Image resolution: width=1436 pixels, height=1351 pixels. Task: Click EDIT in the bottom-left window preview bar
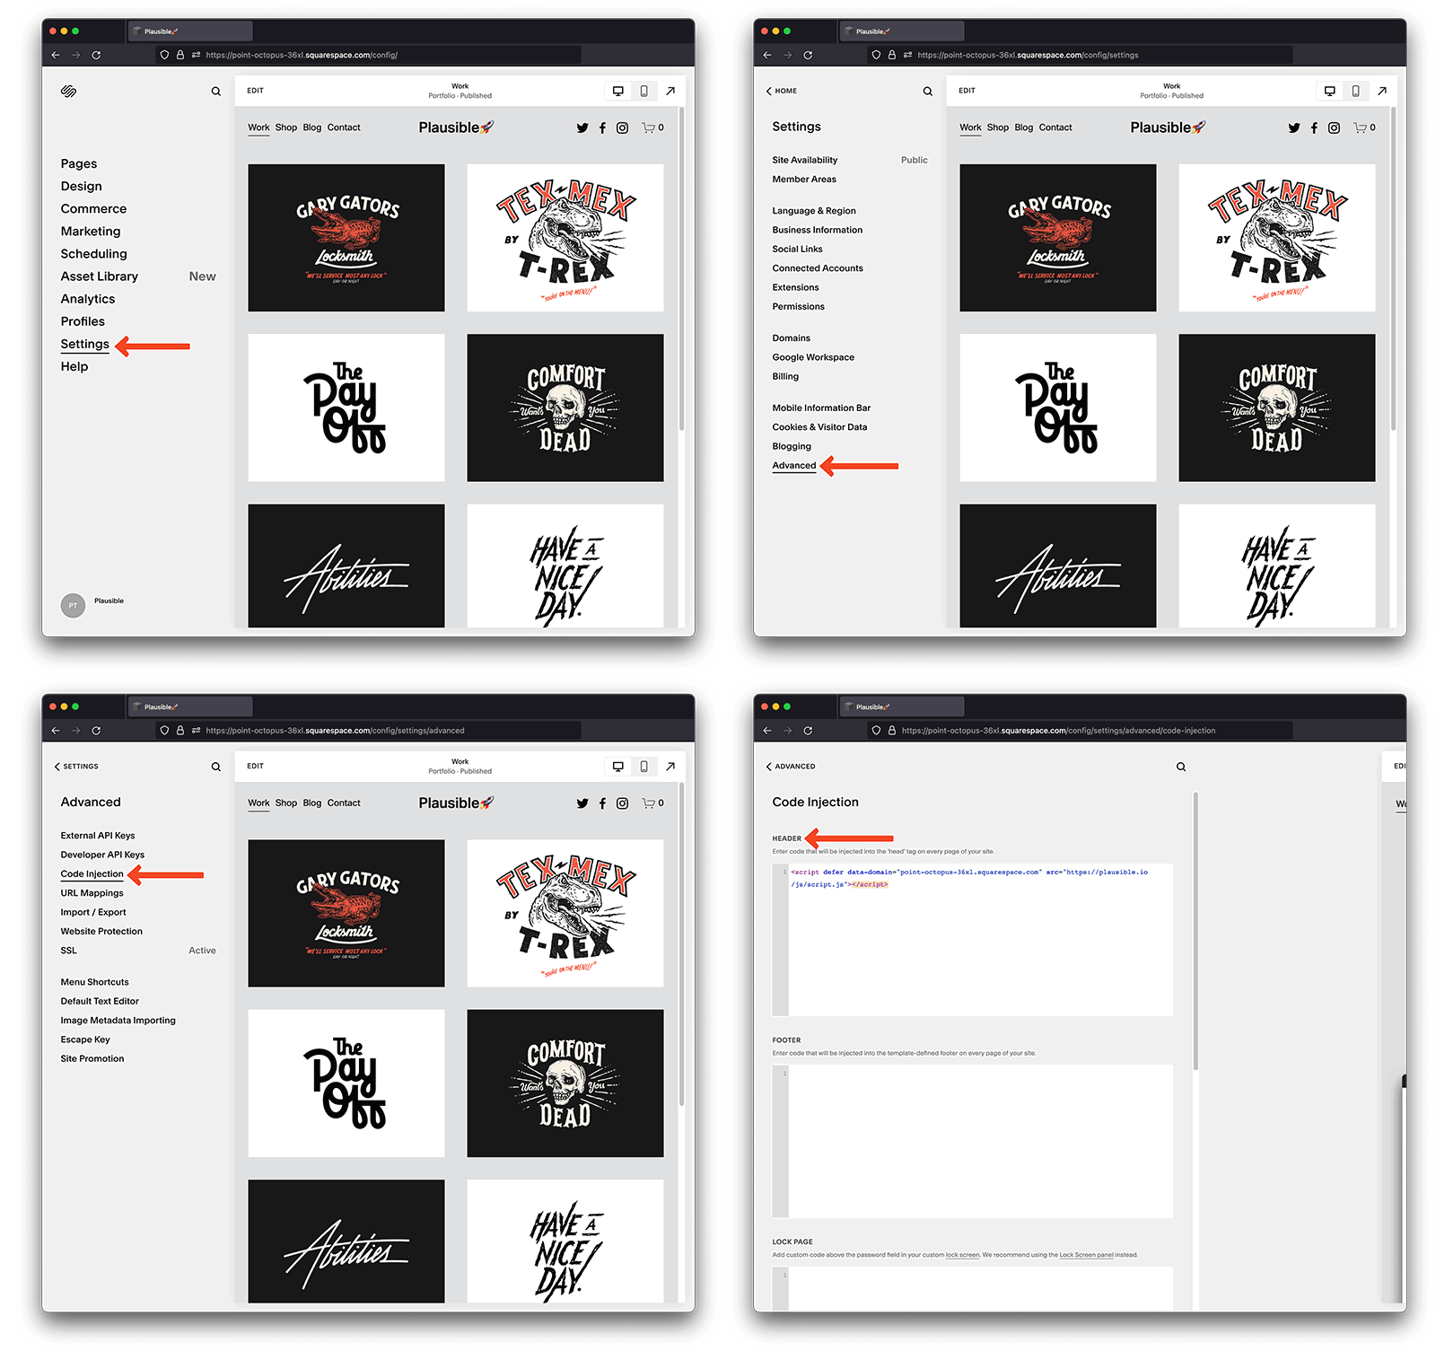click(x=255, y=766)
